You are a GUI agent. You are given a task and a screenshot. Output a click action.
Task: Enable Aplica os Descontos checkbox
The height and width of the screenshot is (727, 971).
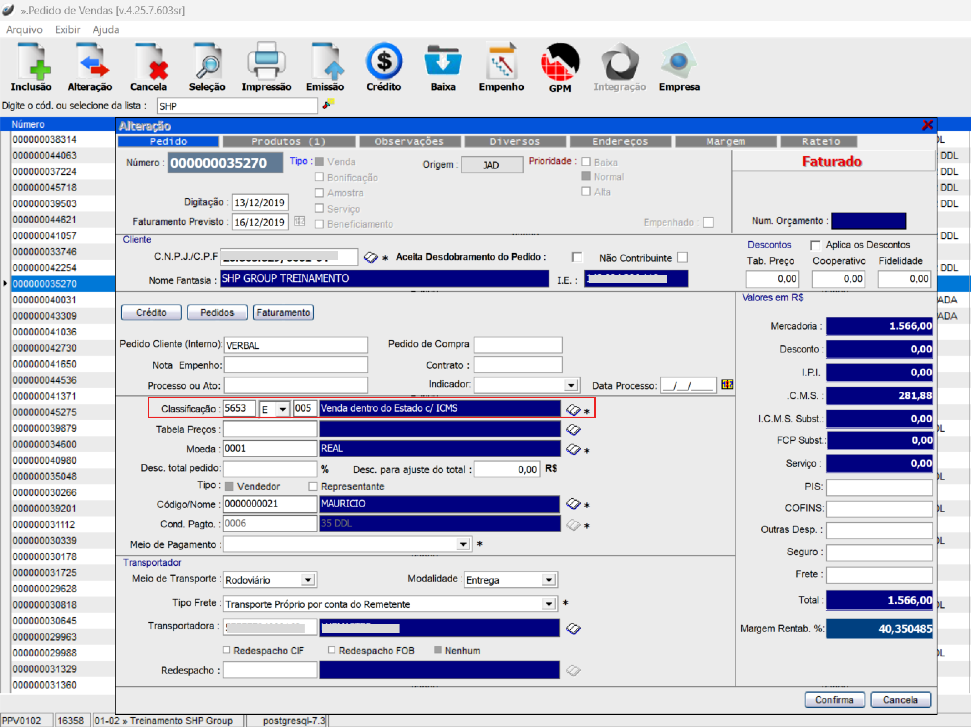pyautogui.click(x=815, y=245)
